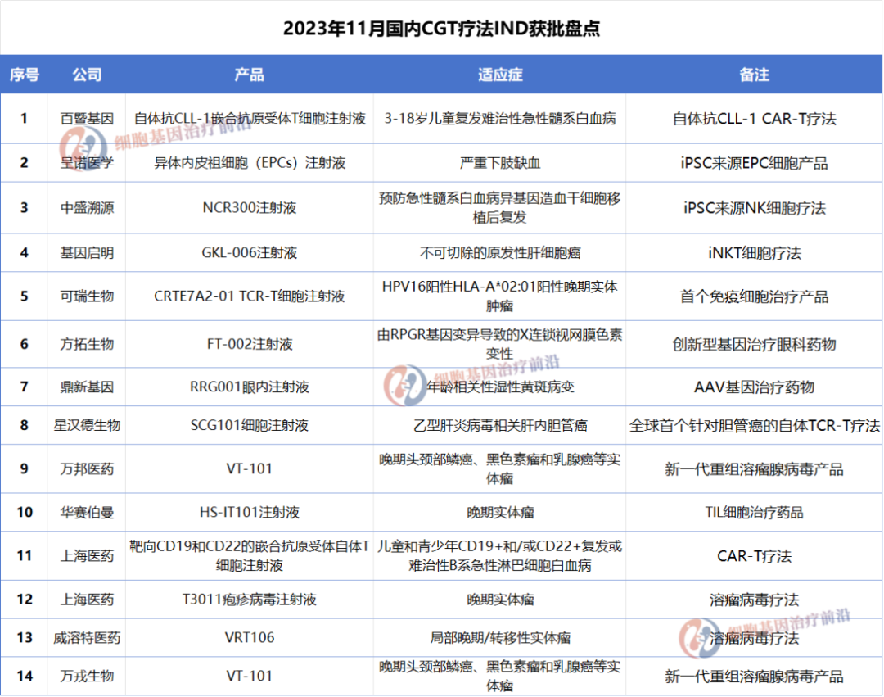
Task: Select product '自体抗CLL-1嵌合抗原受体T细胞注射液'
Action: click(249, 119)
